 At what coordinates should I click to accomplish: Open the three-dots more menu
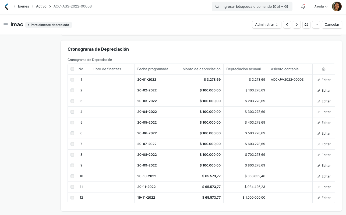point(316,25)
